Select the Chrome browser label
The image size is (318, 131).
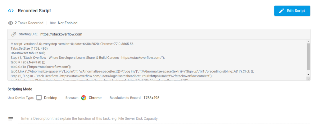click(x=95, y=98)
